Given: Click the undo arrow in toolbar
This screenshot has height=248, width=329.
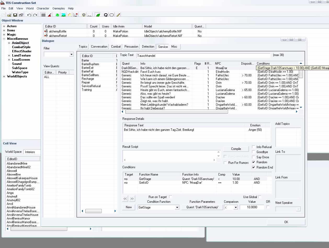Looking at the screenshot, I should point(29,15).
